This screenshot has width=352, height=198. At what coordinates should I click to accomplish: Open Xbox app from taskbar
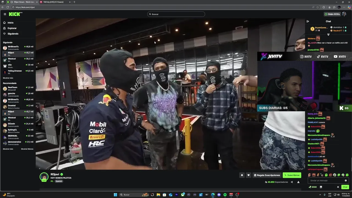pyautogui.click(x=183, y=195)
